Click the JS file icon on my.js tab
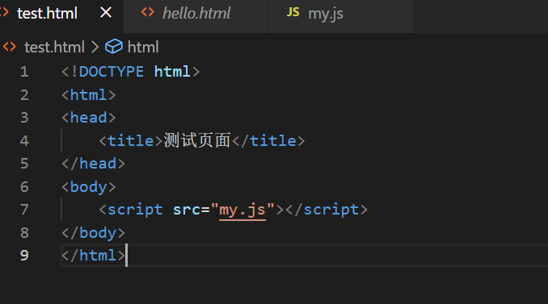Image resolution: width=548 pixels, height=304 pixels. (x=293, y=12)
